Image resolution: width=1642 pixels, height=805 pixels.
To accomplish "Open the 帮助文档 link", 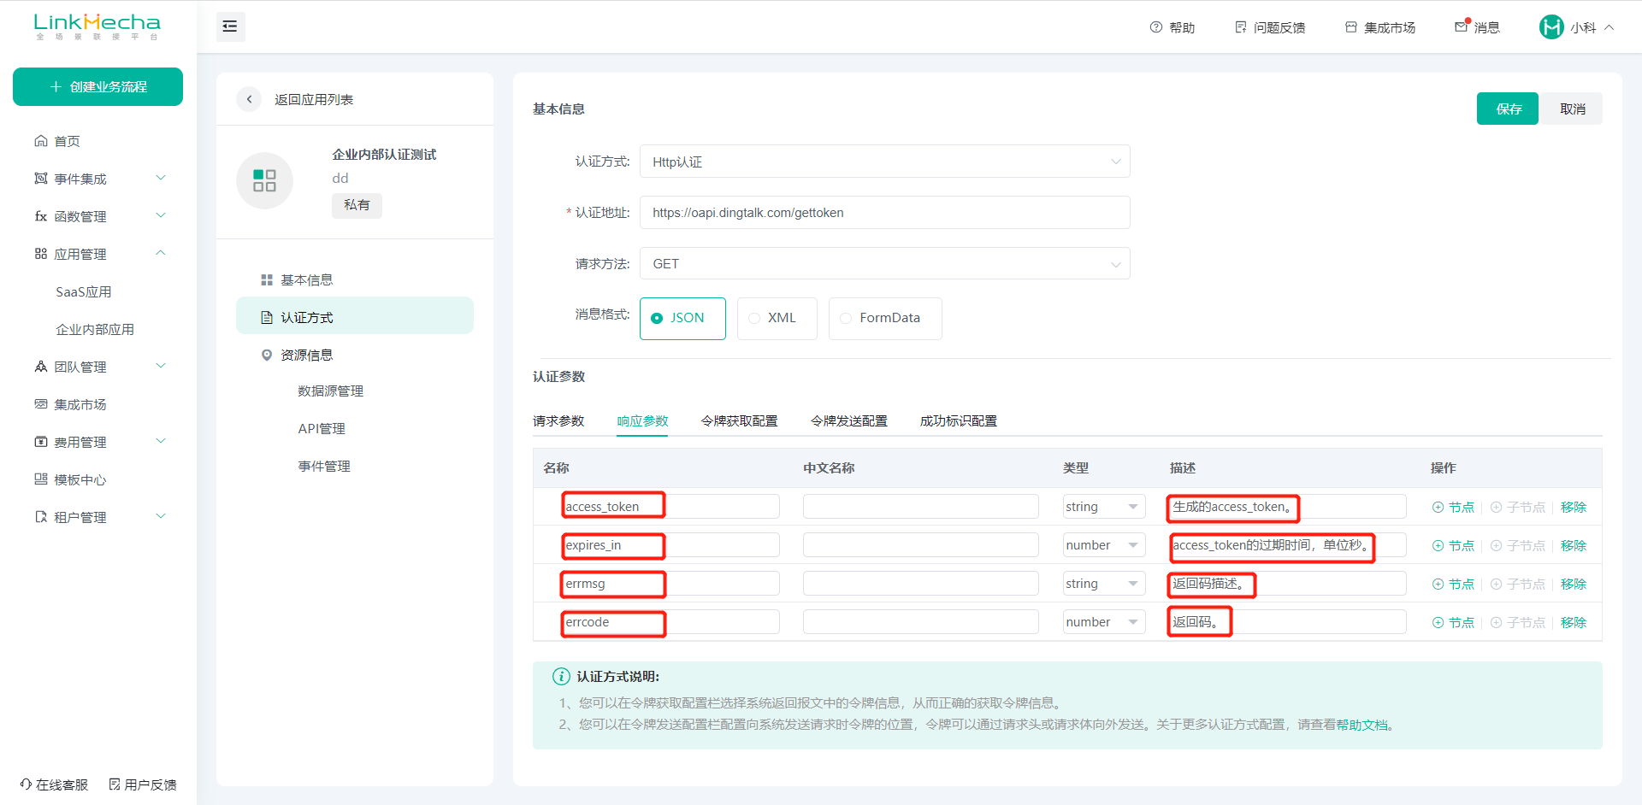I will click(1361, 726).
